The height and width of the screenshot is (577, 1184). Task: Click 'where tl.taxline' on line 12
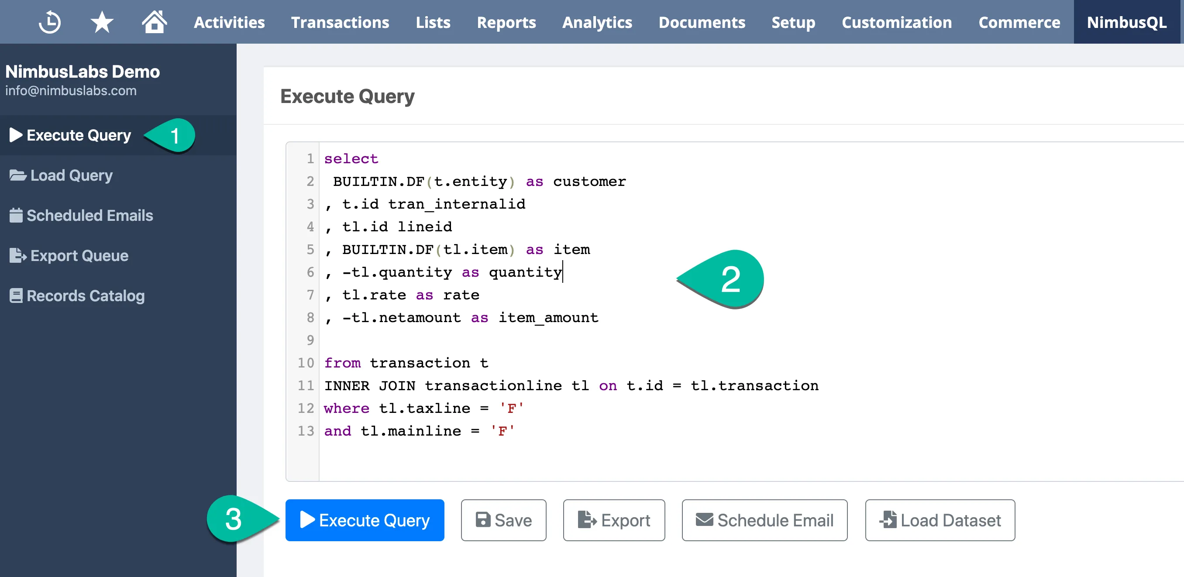(397, 409)
